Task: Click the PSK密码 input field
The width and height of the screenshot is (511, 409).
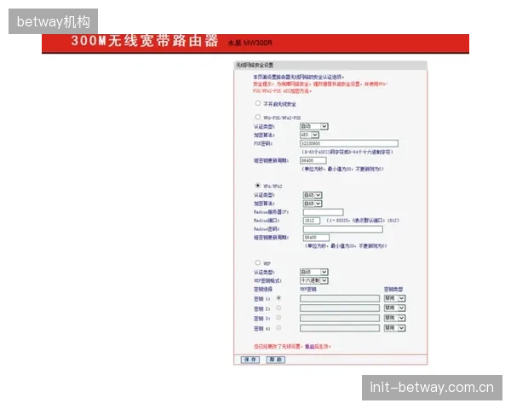Action: pos(349,143)
